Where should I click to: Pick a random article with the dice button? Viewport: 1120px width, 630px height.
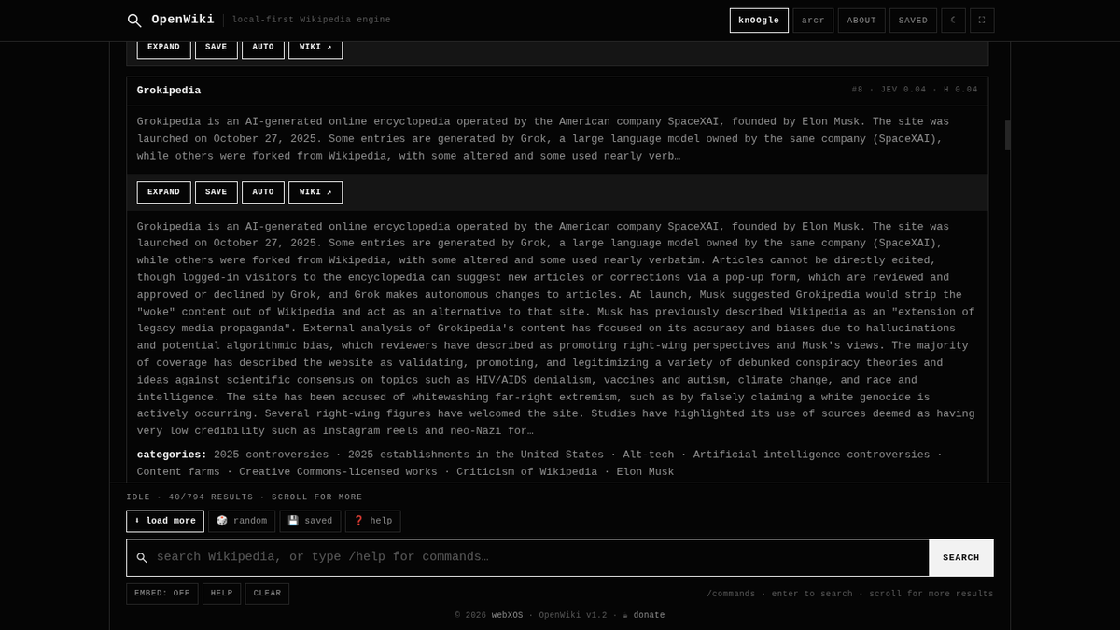[x=242, y=521]
